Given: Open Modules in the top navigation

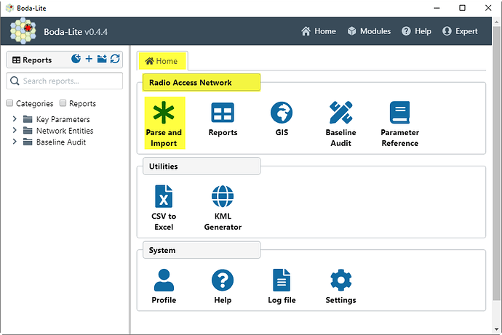Looking at the screenshot, I should [369, 31].
